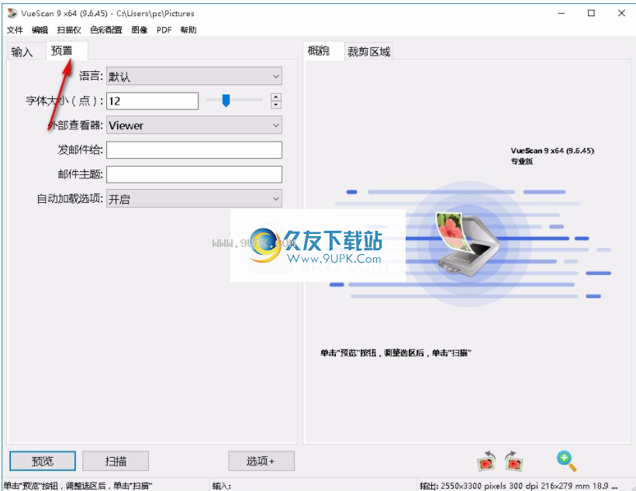The height and width of the screenshot is (491, 636).
Task: Click the 邮件主题 input field
Action: tap(194, 174)
